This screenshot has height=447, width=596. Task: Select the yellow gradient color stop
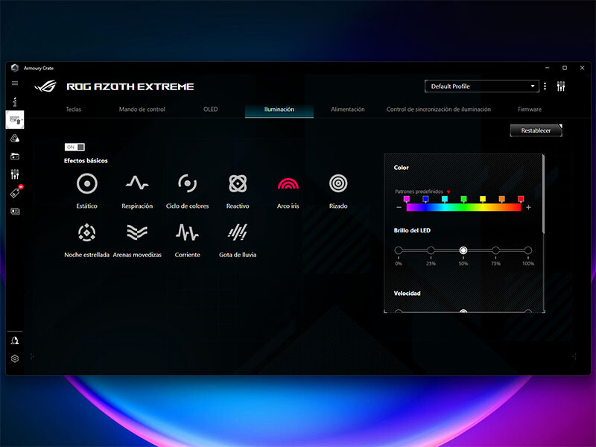pyautogui.click(x=483, y=199)
